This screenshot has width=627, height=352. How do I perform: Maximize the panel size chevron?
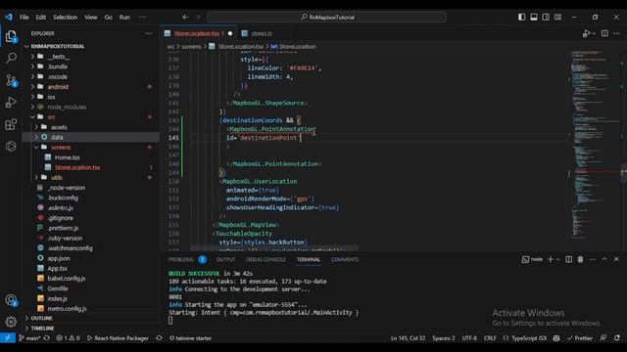604,259
